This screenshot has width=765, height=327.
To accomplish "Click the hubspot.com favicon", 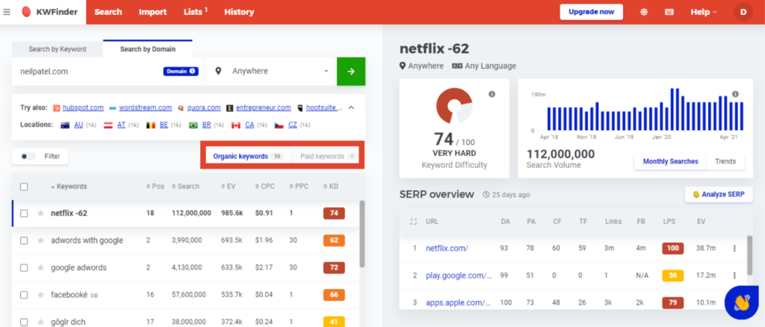I will pyautogui.click(x=57, y=108).
